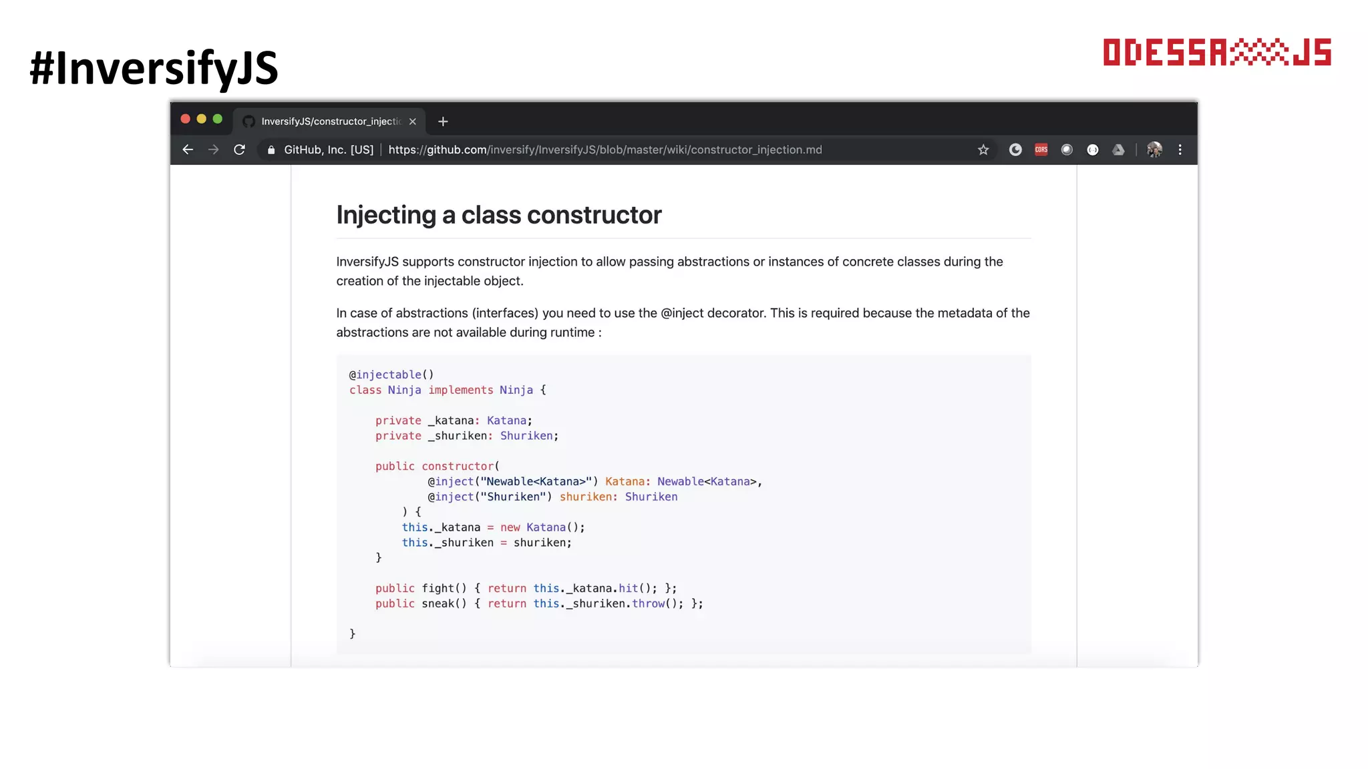Reload the GitHub page
Viewport: 1368px width, 769px height.
[x=239, y=150]
